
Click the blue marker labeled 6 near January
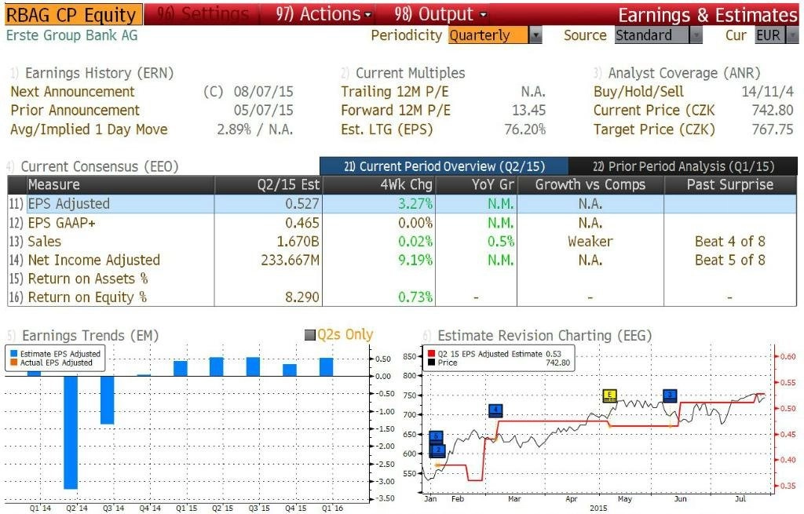click(x=436, y=437)
